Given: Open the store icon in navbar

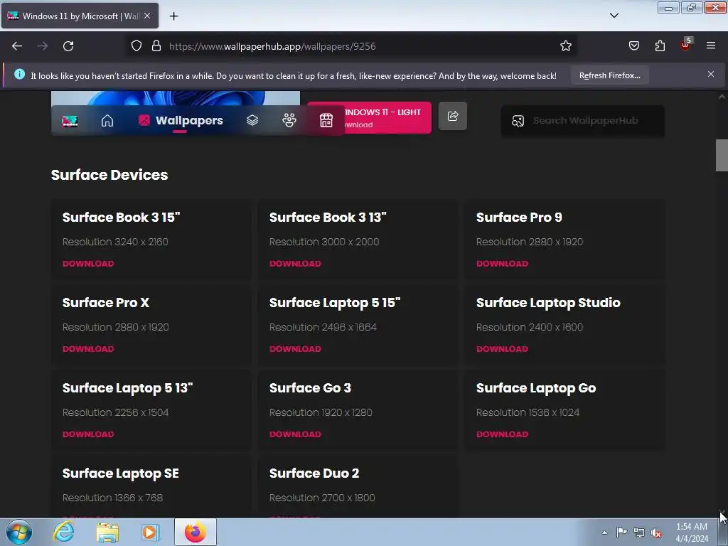Looking at the screenshot, I should coord(326,121).
